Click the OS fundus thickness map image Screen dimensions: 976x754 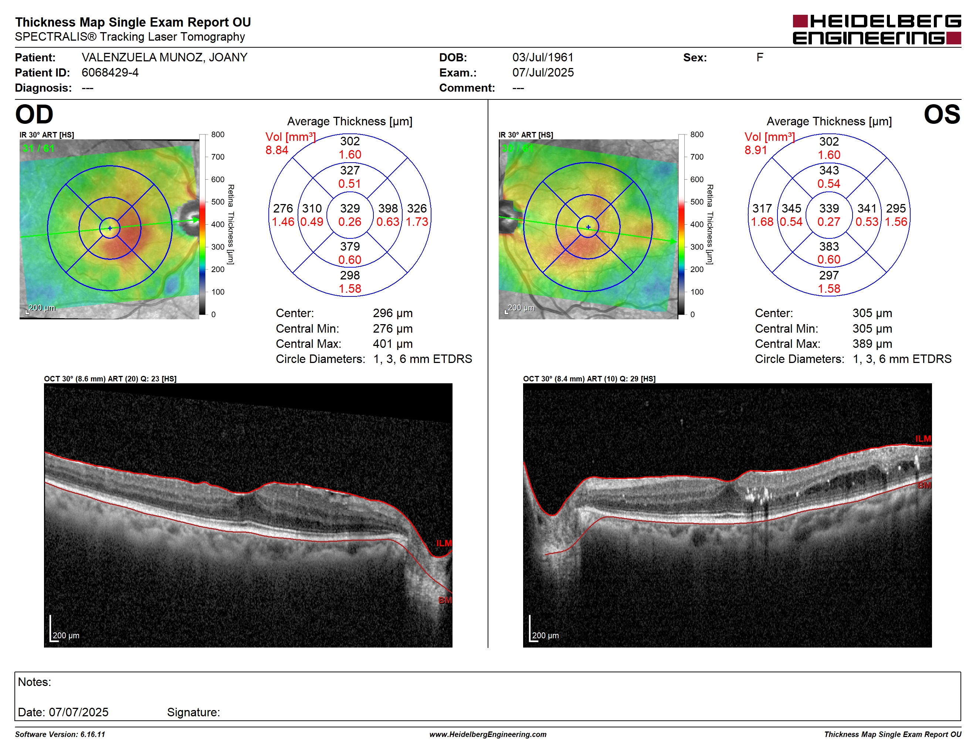tap(588, 229)
